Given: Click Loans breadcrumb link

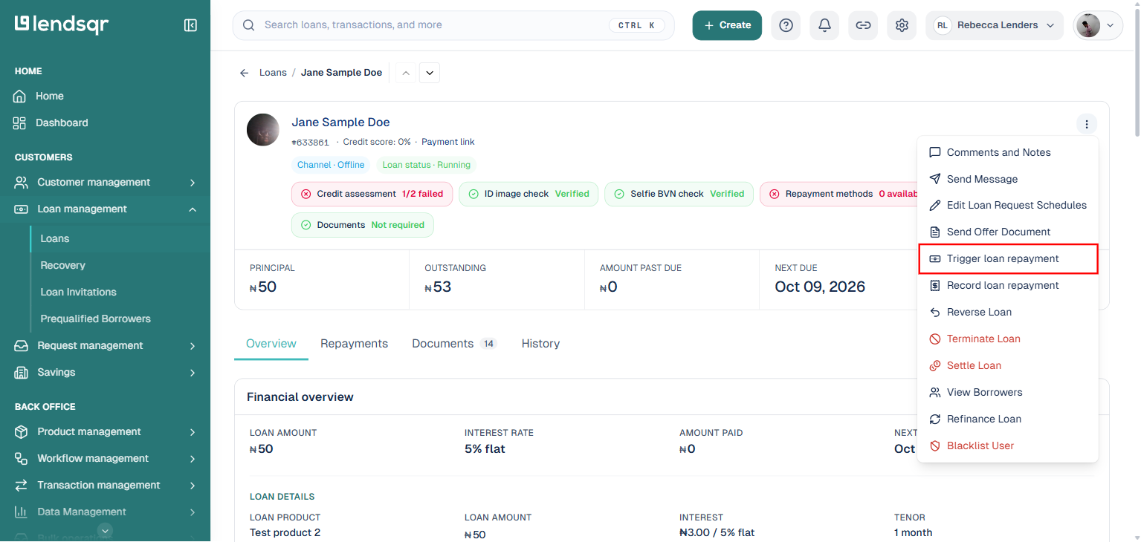Looking at the screenshot, I should click(x=273, y=73).
